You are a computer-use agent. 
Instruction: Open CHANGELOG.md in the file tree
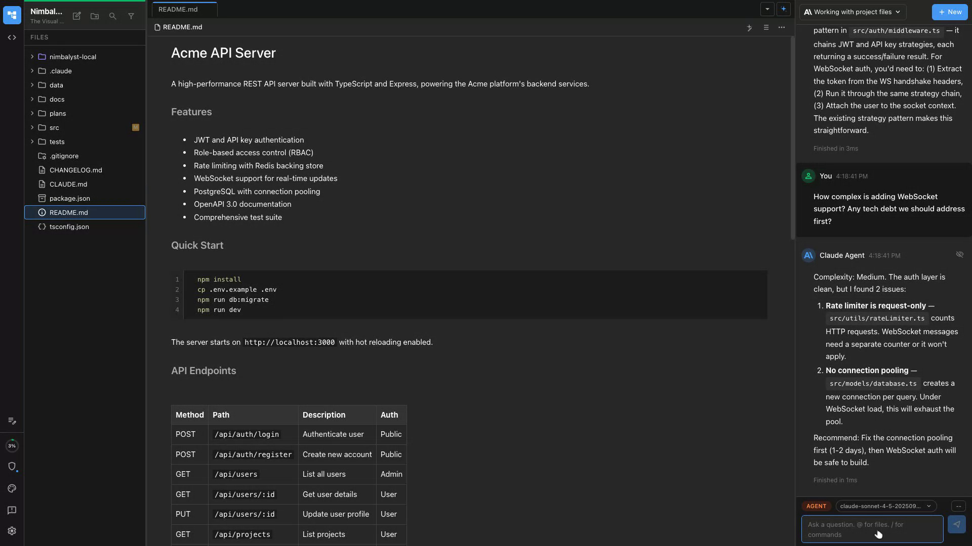(75, 170)
